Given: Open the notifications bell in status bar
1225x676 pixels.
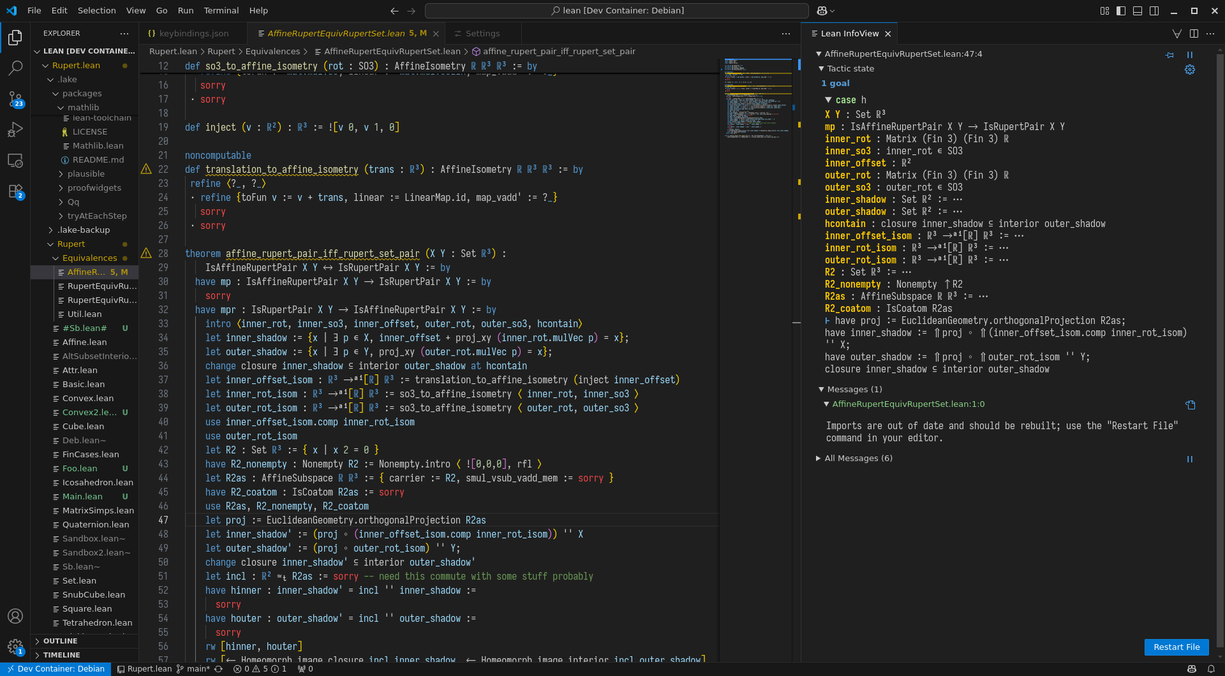Looking at the screenshot, I should tap(1211, 669).
